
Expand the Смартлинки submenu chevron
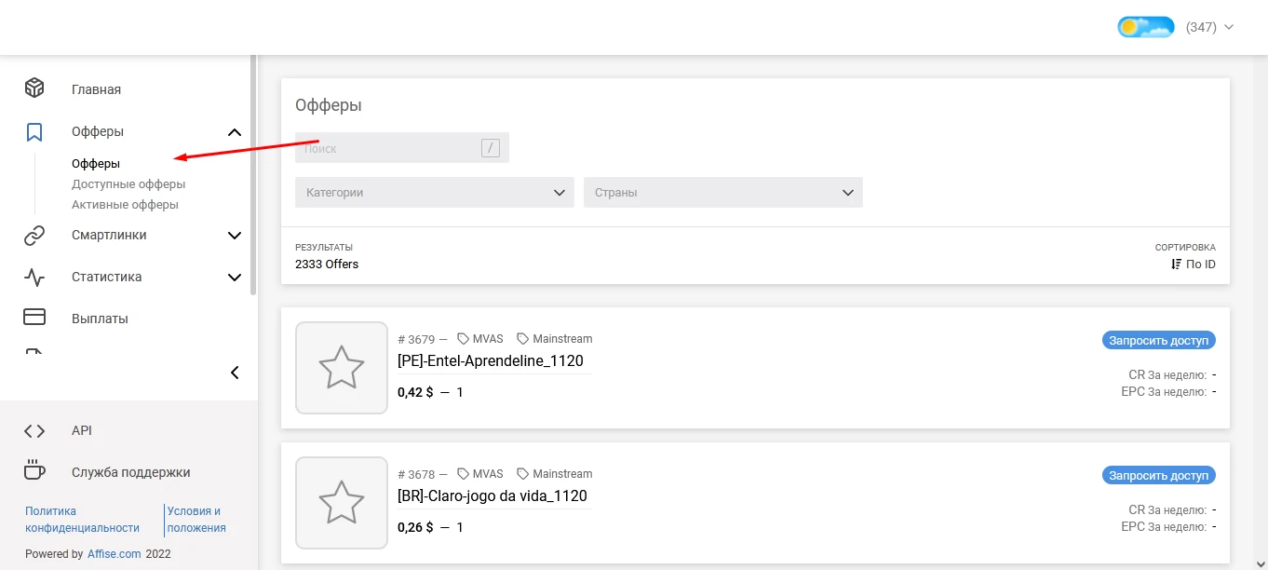235,236
